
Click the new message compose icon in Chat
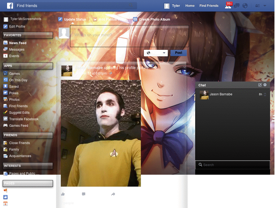pyautogui.click(x=260, y=85)
